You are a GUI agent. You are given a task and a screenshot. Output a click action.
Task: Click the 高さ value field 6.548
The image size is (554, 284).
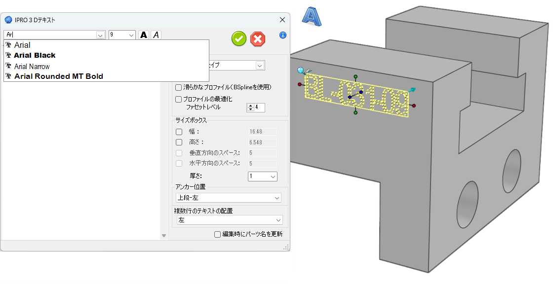(263, 142)
